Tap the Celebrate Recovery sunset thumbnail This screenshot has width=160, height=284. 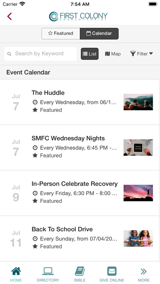click(x=138, y=193)
